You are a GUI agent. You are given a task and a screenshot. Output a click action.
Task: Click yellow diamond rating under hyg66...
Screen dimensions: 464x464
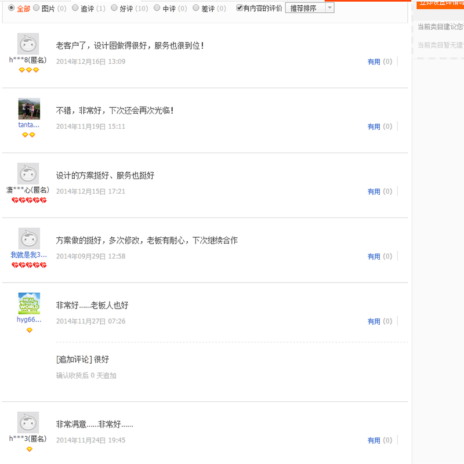[30, 330]
